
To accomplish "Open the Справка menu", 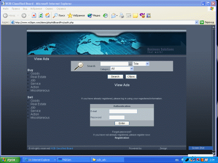I will [61, 9].
